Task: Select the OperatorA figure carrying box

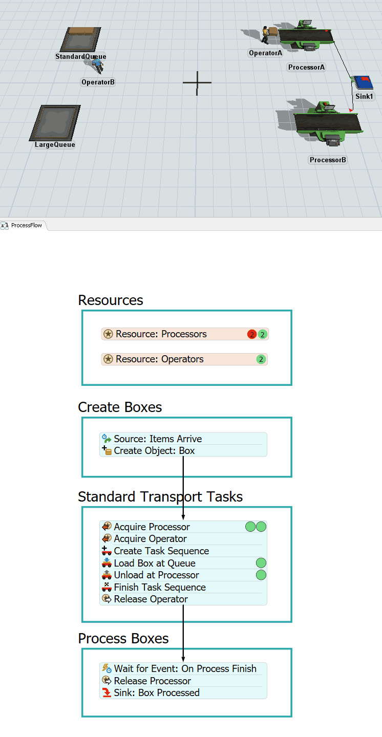Action: click(266, 35)
